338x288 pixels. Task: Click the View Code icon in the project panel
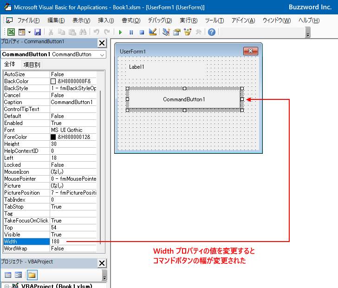(x=8, y=275)
